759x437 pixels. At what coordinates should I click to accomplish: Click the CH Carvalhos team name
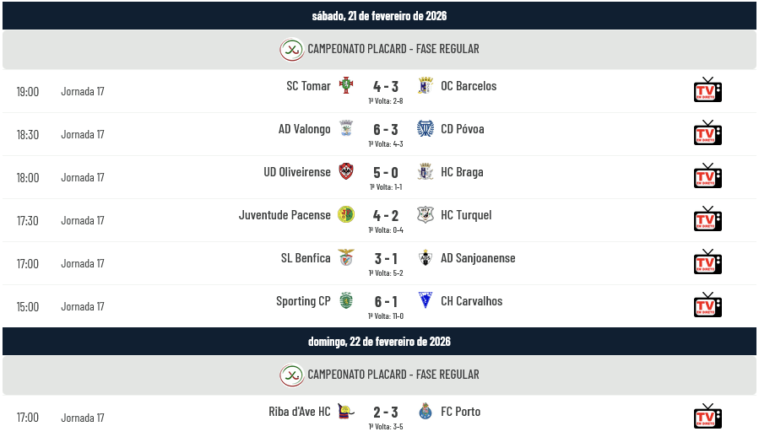point(471,301)
